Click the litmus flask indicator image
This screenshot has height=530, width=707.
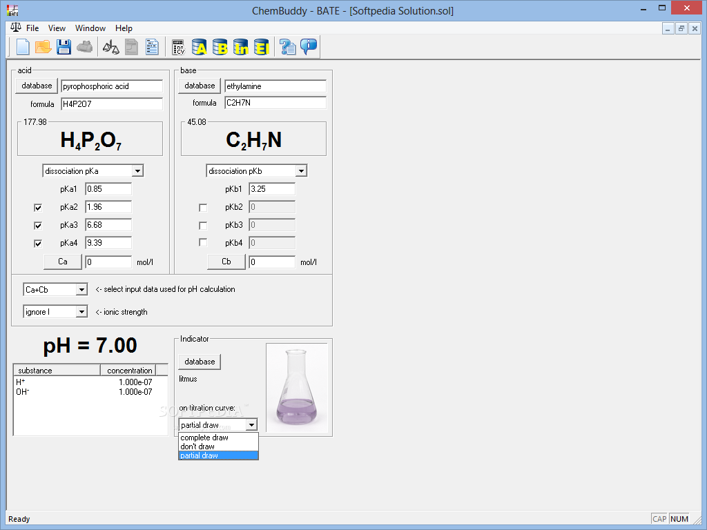(297, 388)
